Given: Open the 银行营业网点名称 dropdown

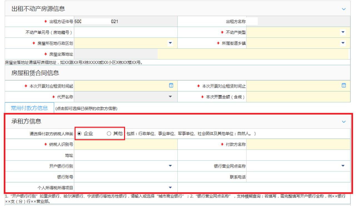Looking at the screenshot, I should pos(342,166).
